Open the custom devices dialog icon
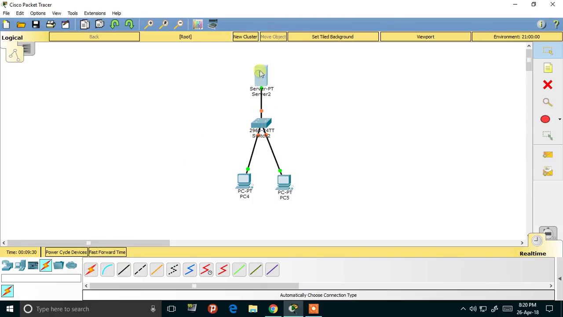563x317 pixels. [212, 25]
